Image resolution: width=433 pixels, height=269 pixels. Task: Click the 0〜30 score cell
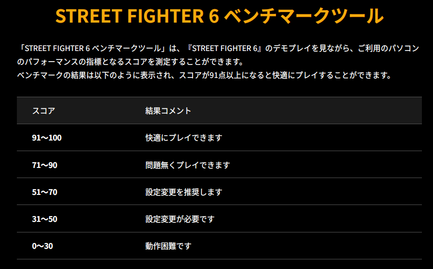(x=42, y=246)
